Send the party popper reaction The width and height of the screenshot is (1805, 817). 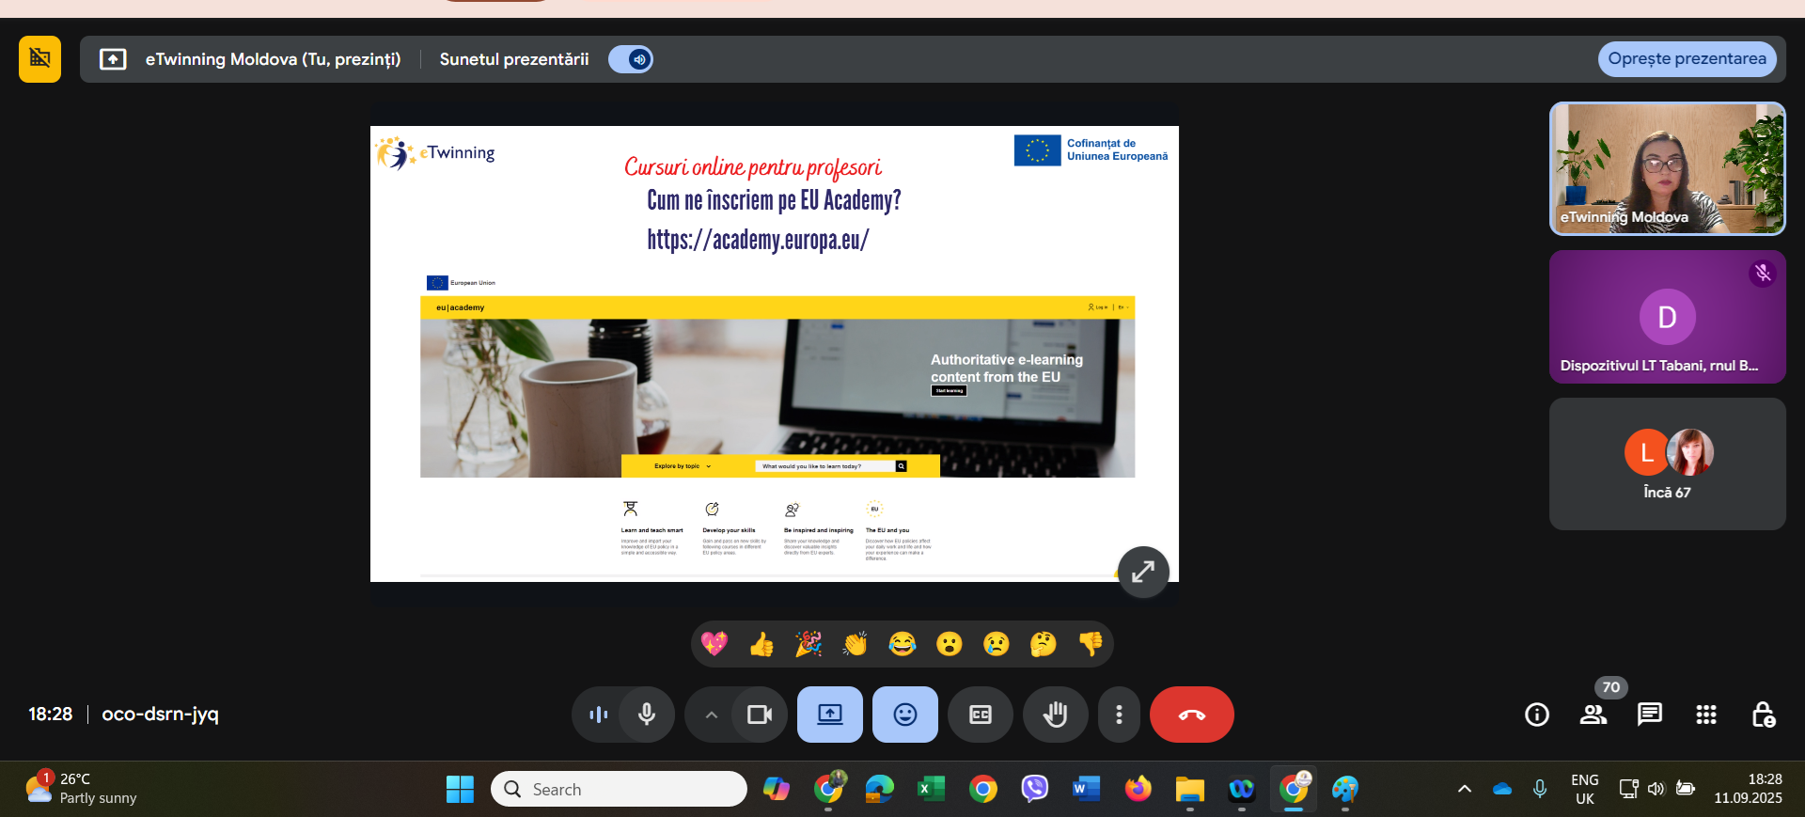point(808,644)
